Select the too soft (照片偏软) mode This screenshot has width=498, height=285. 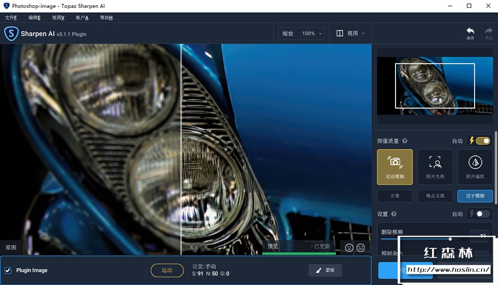tap(475, 167)
